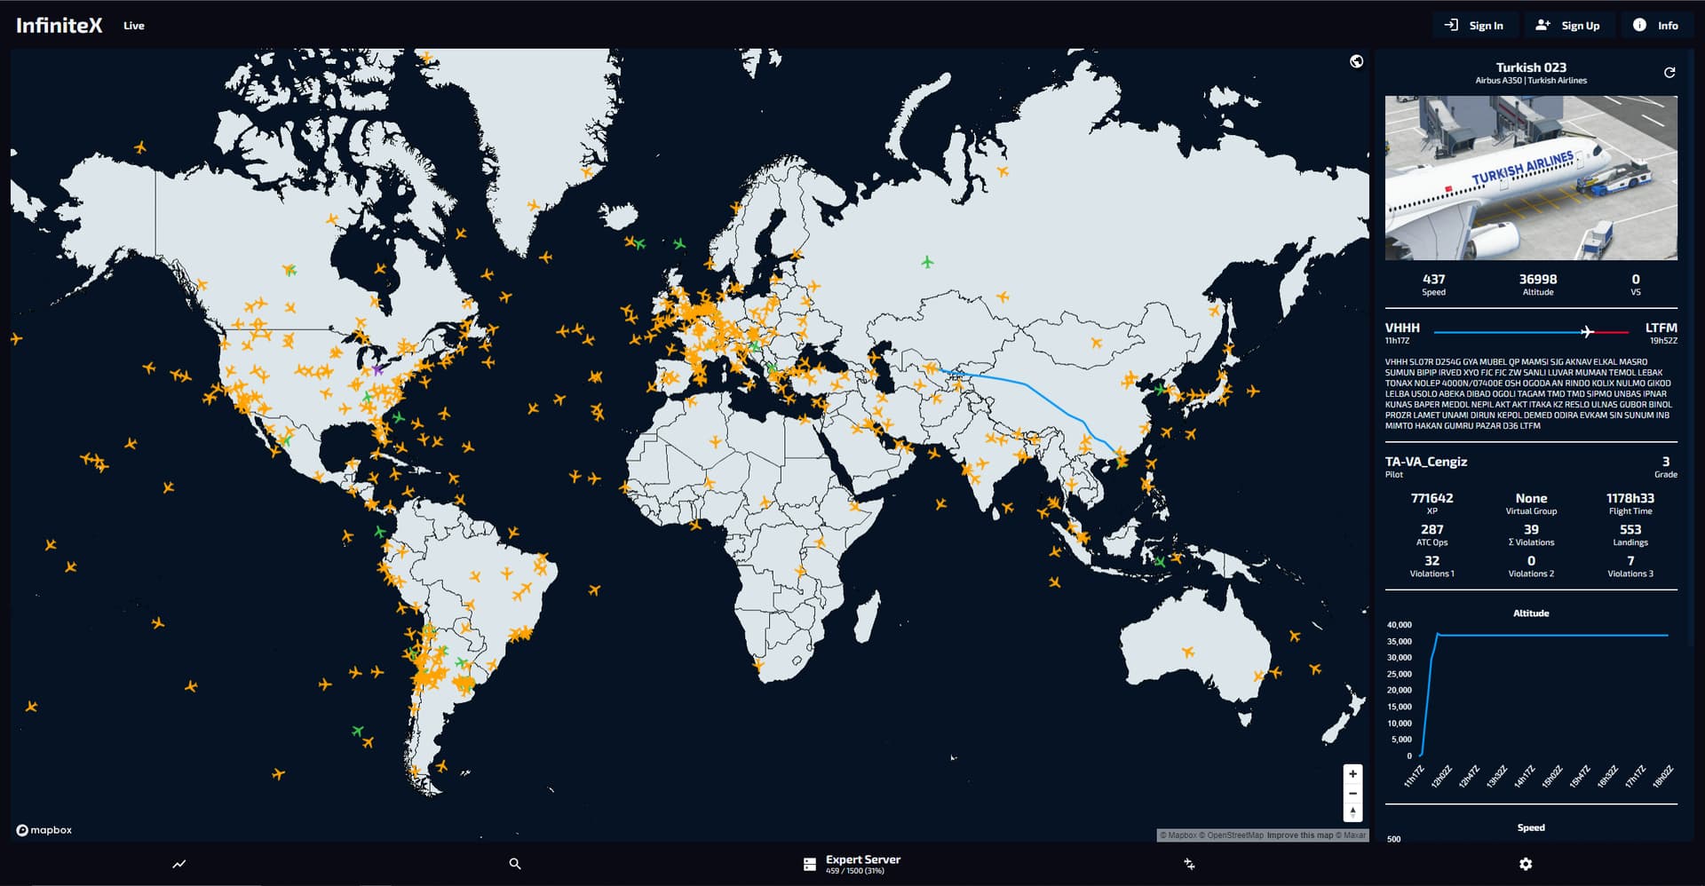Open the Expert Server selector

tap(852, 864)
